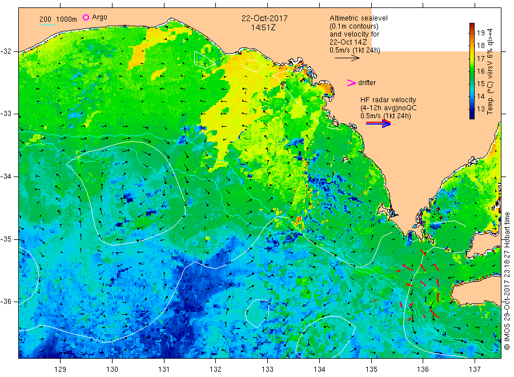This screenshot has height=377, width=514.
Task: Click the 129 longitude axis label
Action: pos(61,370)
